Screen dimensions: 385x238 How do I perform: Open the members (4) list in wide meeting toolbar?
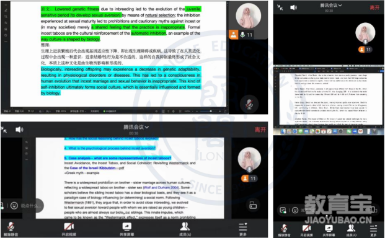pyautogui.click(x=185, y=229)
